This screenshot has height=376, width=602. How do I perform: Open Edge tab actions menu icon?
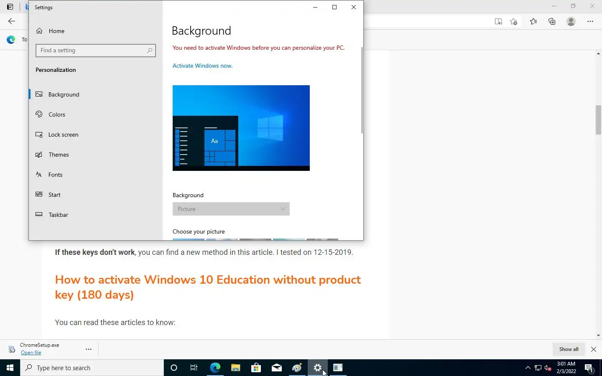pos(10,7)
